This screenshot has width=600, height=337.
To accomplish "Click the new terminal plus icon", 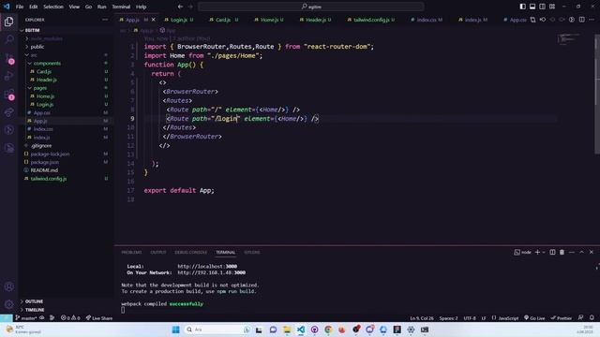I will [x=537, y=252].
